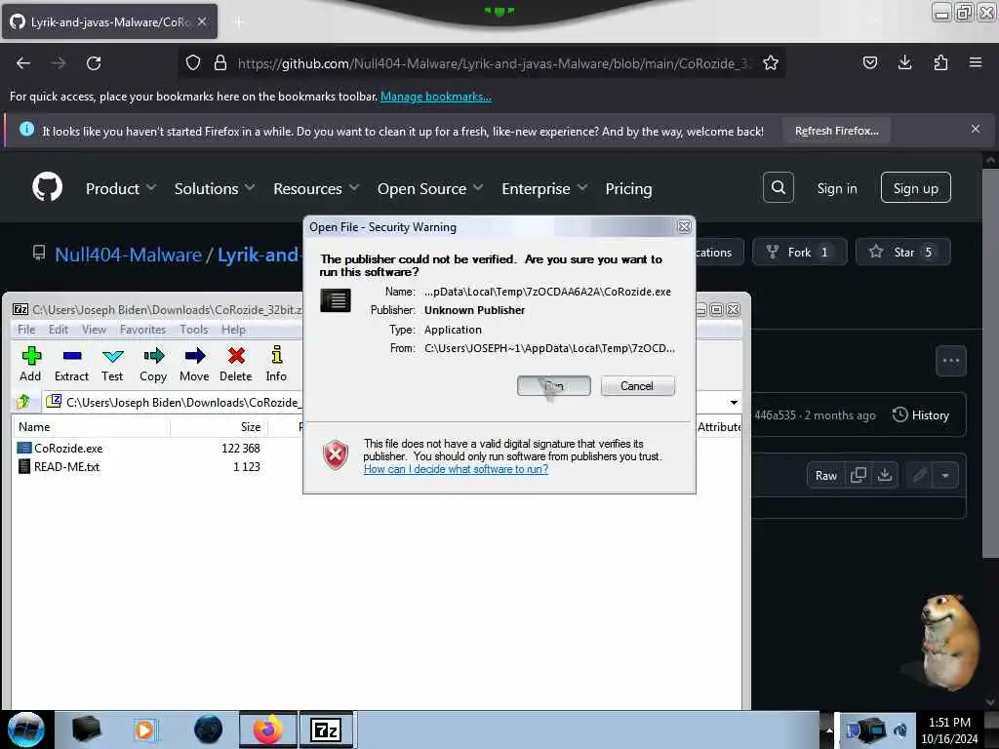Screen dimensions: 999x749
Task: Open the 7-Zip View menu
Action: [94, 330]
